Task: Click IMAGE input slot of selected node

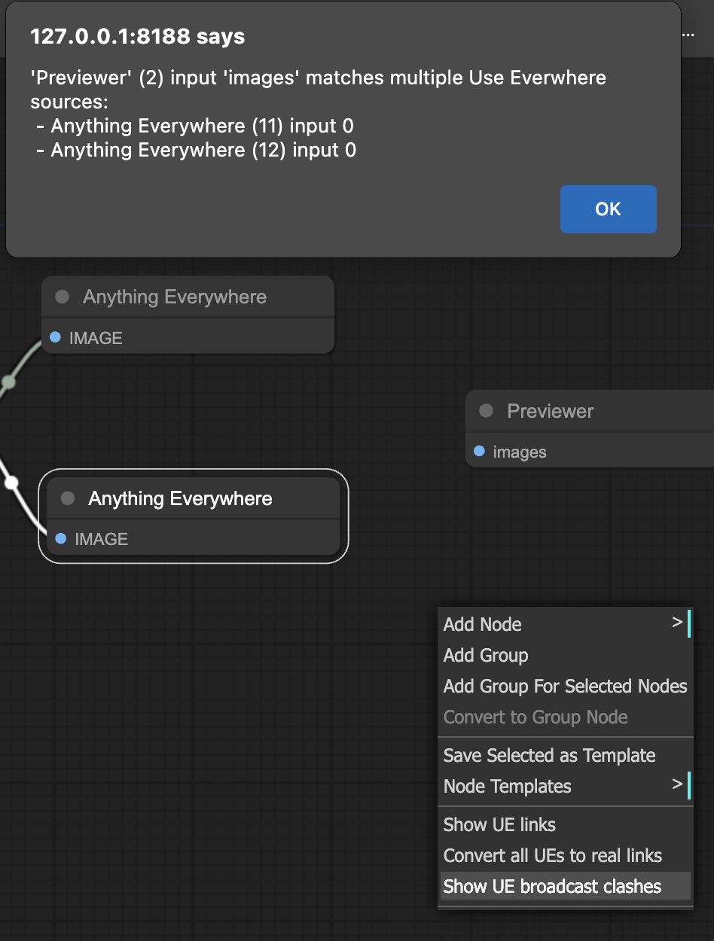Action: coord(61,539)
